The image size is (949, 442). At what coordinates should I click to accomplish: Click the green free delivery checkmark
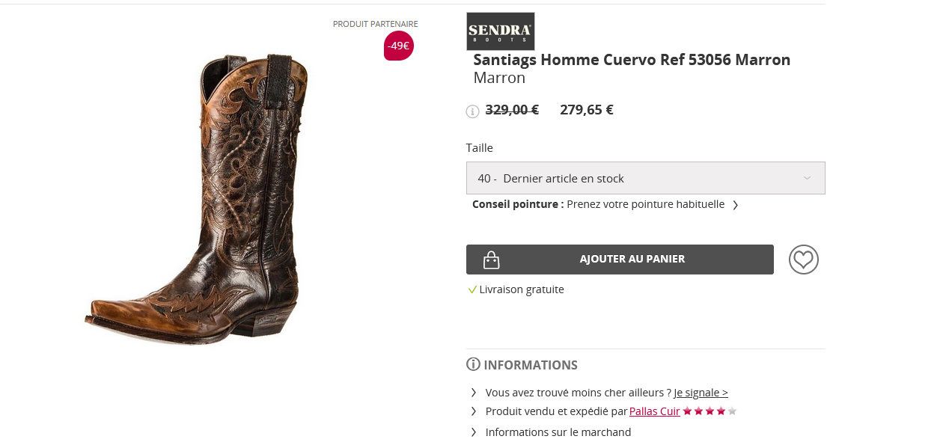pyautogui.click(x=472, y=289)
